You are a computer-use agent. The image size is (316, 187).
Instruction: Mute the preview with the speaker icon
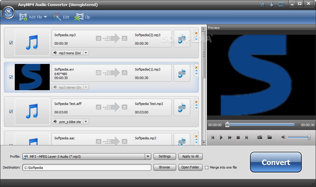point(284,137)
